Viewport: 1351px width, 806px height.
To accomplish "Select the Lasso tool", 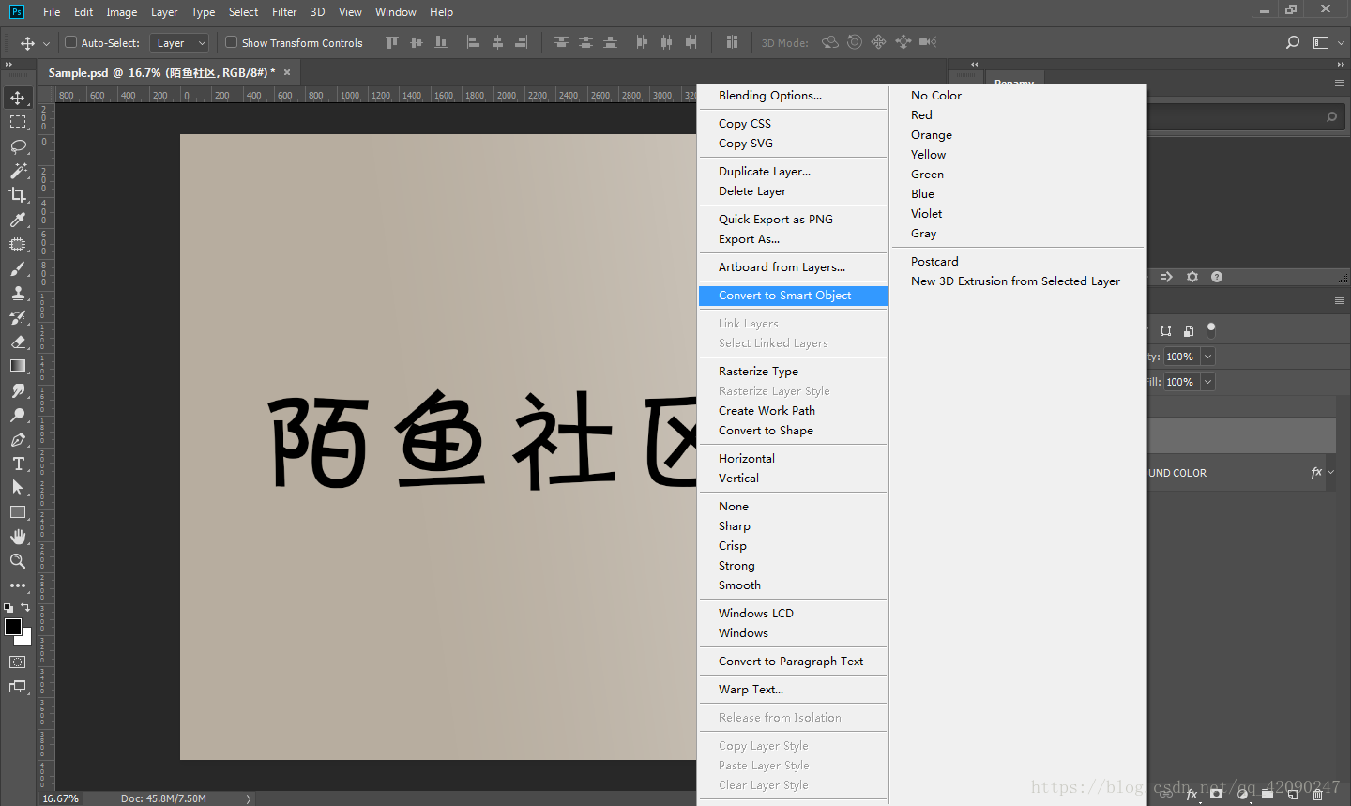I will pos(18,146).
